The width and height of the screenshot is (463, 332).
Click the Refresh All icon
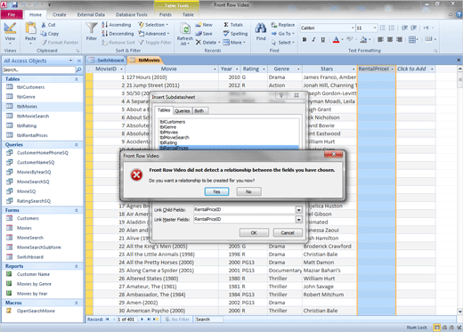point(185,29)
